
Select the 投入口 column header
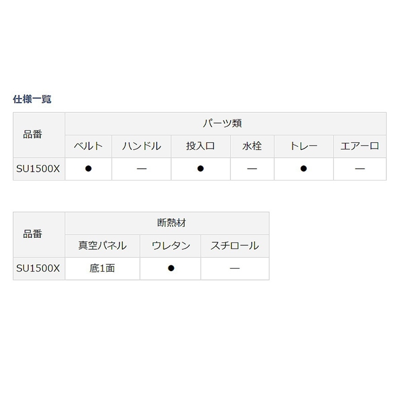(201, 146)
